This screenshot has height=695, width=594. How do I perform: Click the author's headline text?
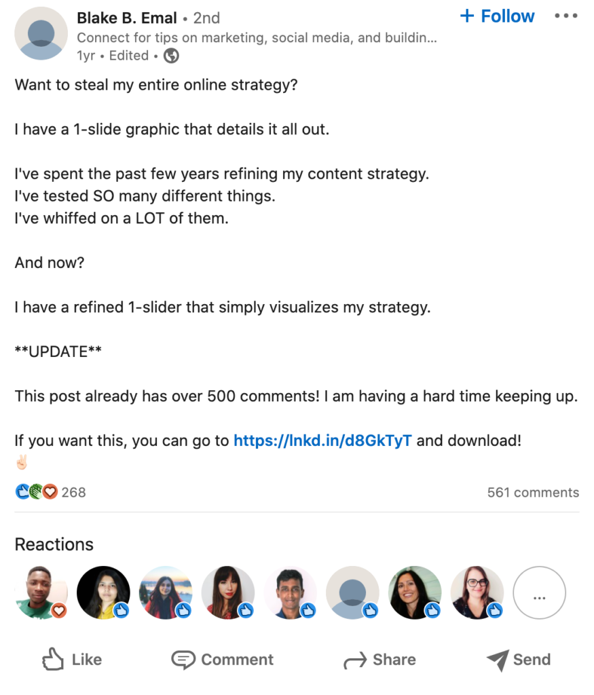257,38
